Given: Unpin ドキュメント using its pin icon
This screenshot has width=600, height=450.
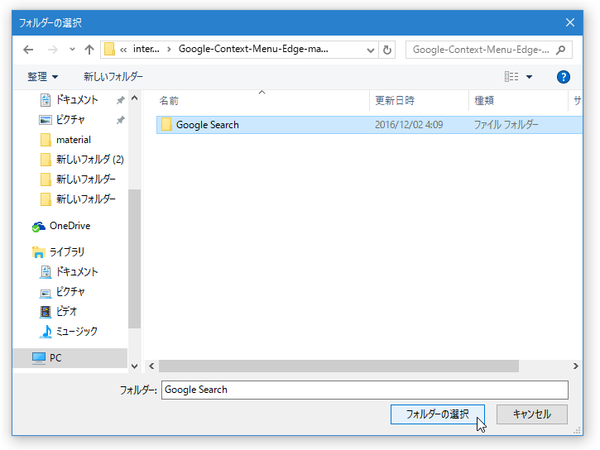Looking at the screenshot, I should point(121,100).
